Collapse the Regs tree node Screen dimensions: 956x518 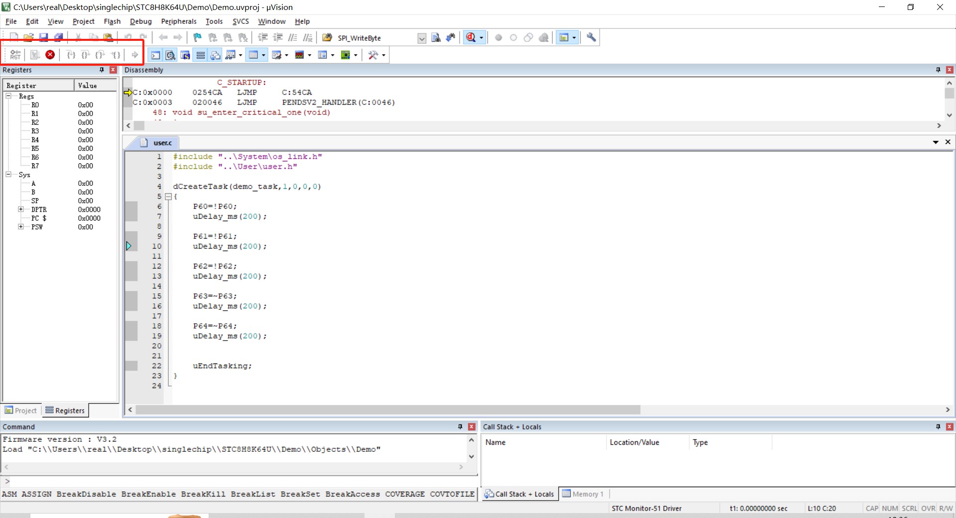tap(8, 96)
